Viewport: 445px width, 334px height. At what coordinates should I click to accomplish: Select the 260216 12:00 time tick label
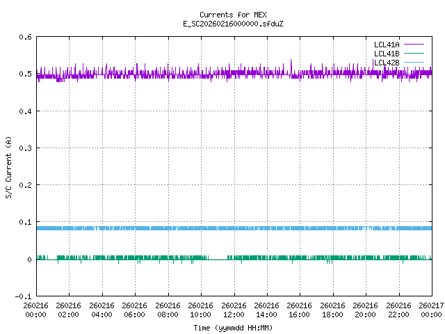point(234,310)
